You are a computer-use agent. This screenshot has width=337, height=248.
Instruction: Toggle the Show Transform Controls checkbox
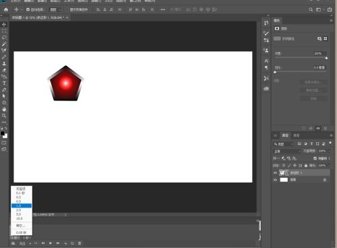click(x=67, y=9)
